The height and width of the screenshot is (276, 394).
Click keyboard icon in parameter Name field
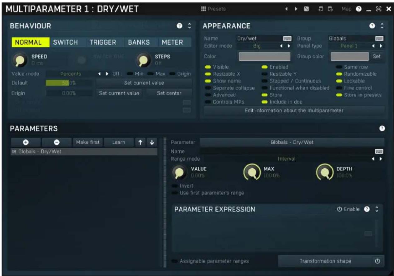tap(379, 151)
